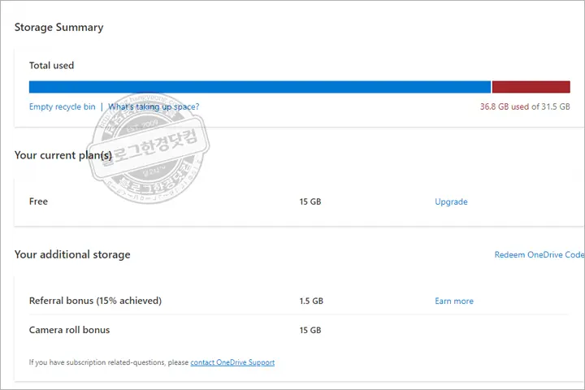Click Earn more for referral bonus

[453, 301]
